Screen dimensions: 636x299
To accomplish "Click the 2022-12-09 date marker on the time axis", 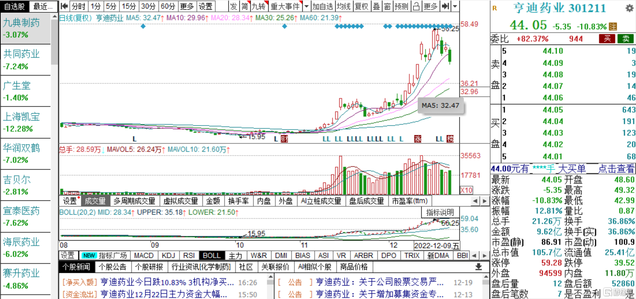I will pyautogui.click(x=437, y=246).
